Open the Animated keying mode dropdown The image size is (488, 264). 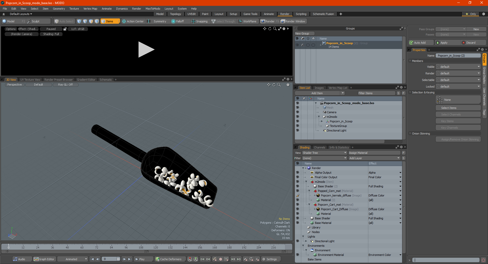coord(73,259)
